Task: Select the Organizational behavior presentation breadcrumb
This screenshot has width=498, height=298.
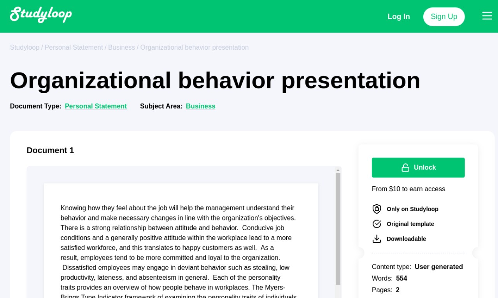Action: click(195, 47)
